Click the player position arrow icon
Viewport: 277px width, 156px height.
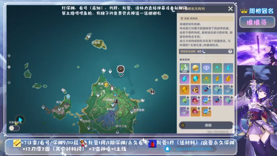pyautogui.click(x=20, y=119)
